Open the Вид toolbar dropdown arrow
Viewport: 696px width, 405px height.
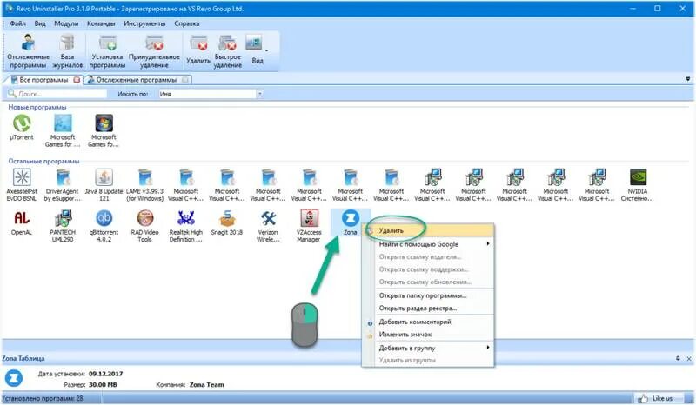(x=267, y=50)
